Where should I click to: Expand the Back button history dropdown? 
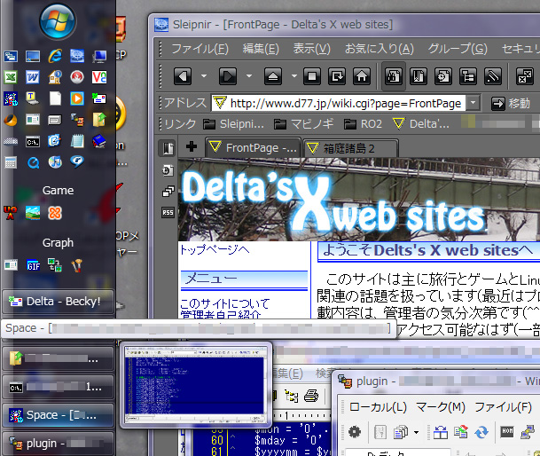(204, 76)
